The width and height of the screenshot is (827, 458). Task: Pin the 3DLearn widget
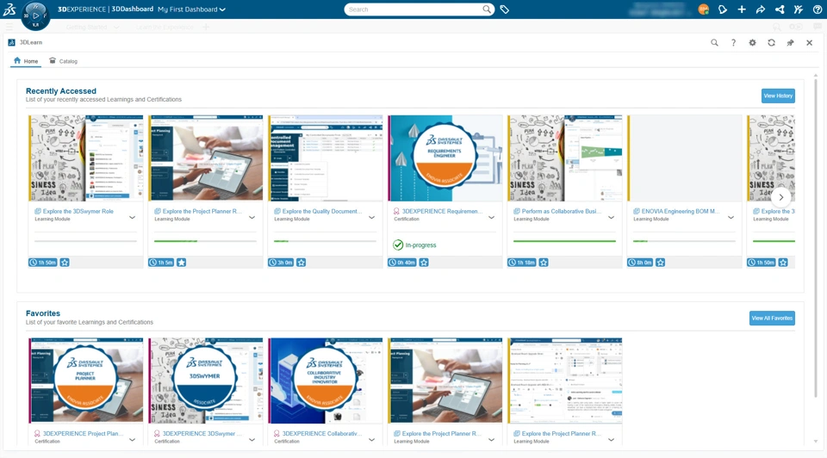tap(790, 43)
